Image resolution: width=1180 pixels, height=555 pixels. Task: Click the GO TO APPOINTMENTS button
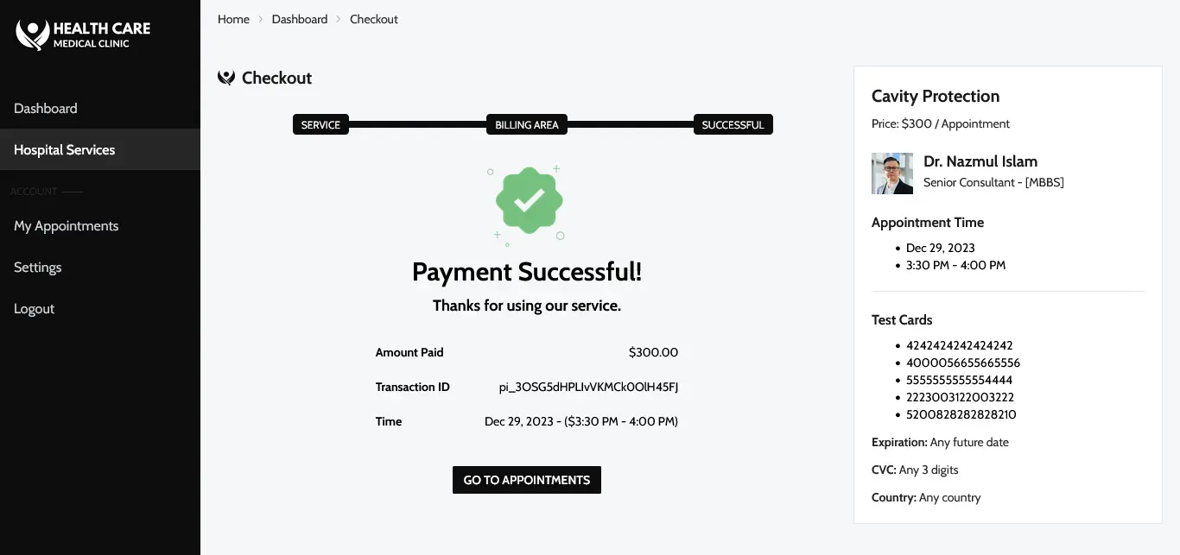pos(527,480)
